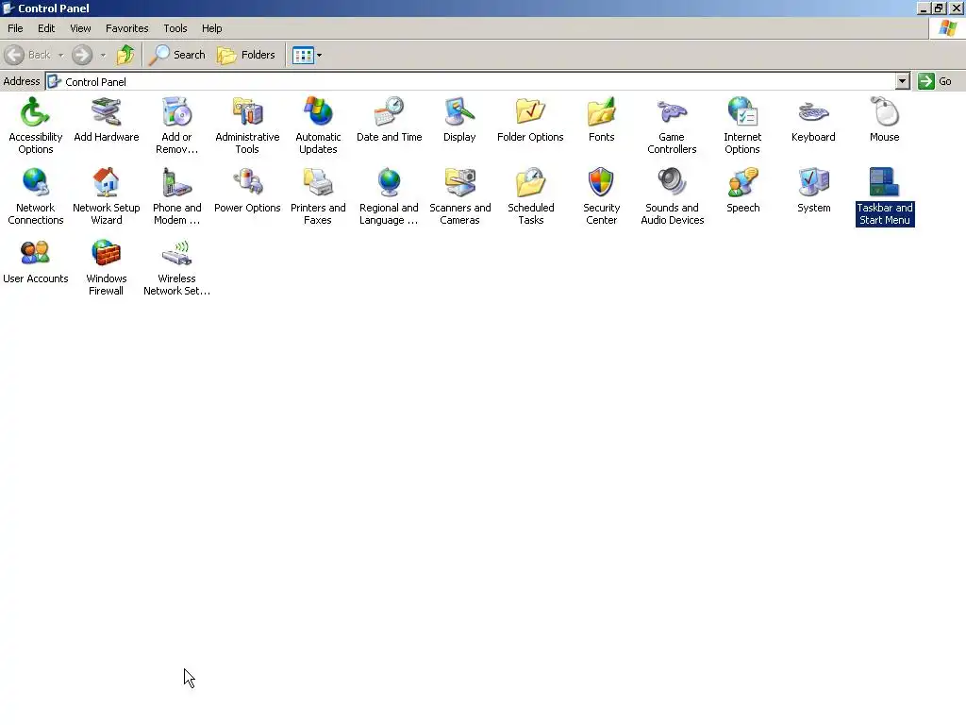Open the View menu

pyautogui.click(x=80, y=28)
